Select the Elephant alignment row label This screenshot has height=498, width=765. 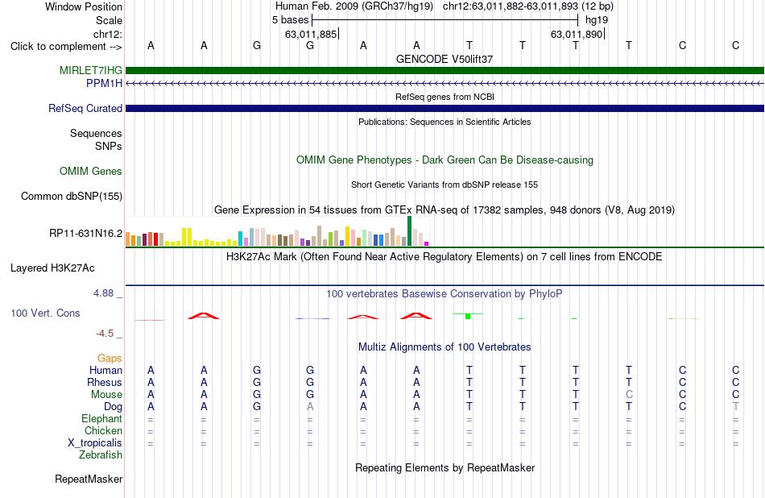pyautogui.click(x=101, y=419)
